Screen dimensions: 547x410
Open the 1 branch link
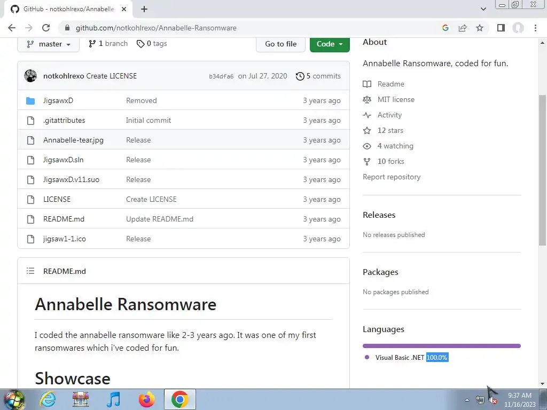(x=108, y=44)
